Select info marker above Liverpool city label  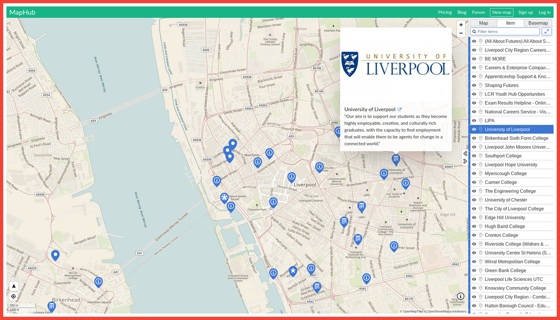(291, 177)
